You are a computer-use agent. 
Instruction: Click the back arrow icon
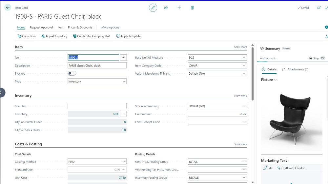click(x=8, y=8)
